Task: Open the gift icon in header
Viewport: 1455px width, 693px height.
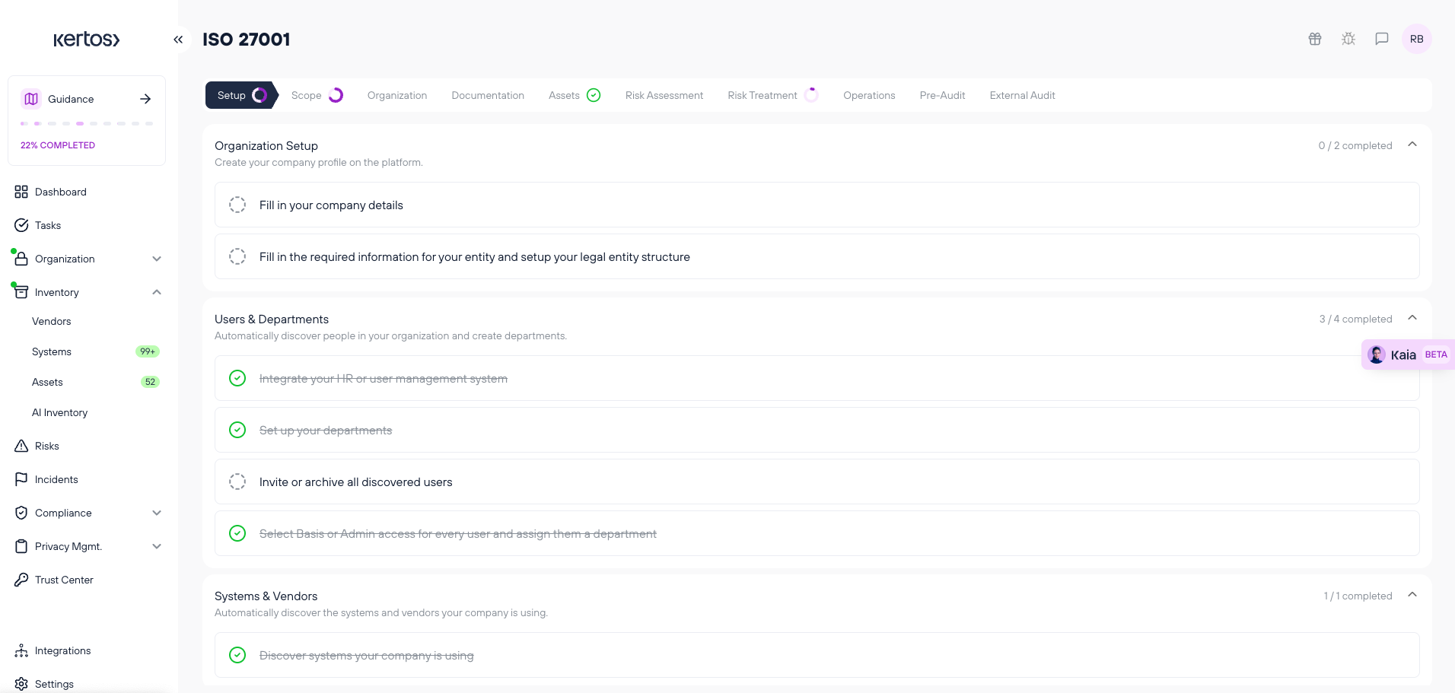Action: click(1315, 39)
